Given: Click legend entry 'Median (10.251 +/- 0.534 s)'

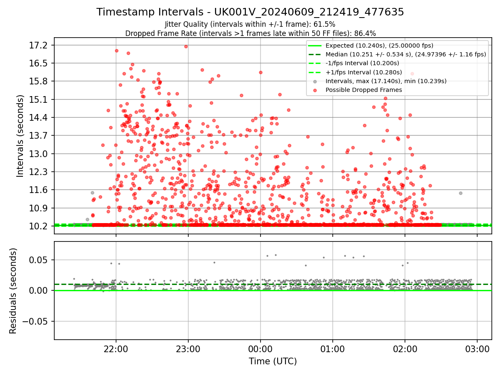Looking at the screenshot, I should [406, 54].
